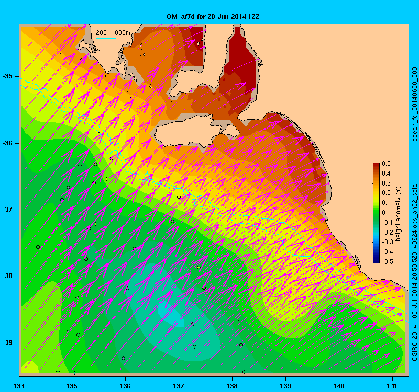Click the '-0.5' colorbar label

[x=387, y=262]
